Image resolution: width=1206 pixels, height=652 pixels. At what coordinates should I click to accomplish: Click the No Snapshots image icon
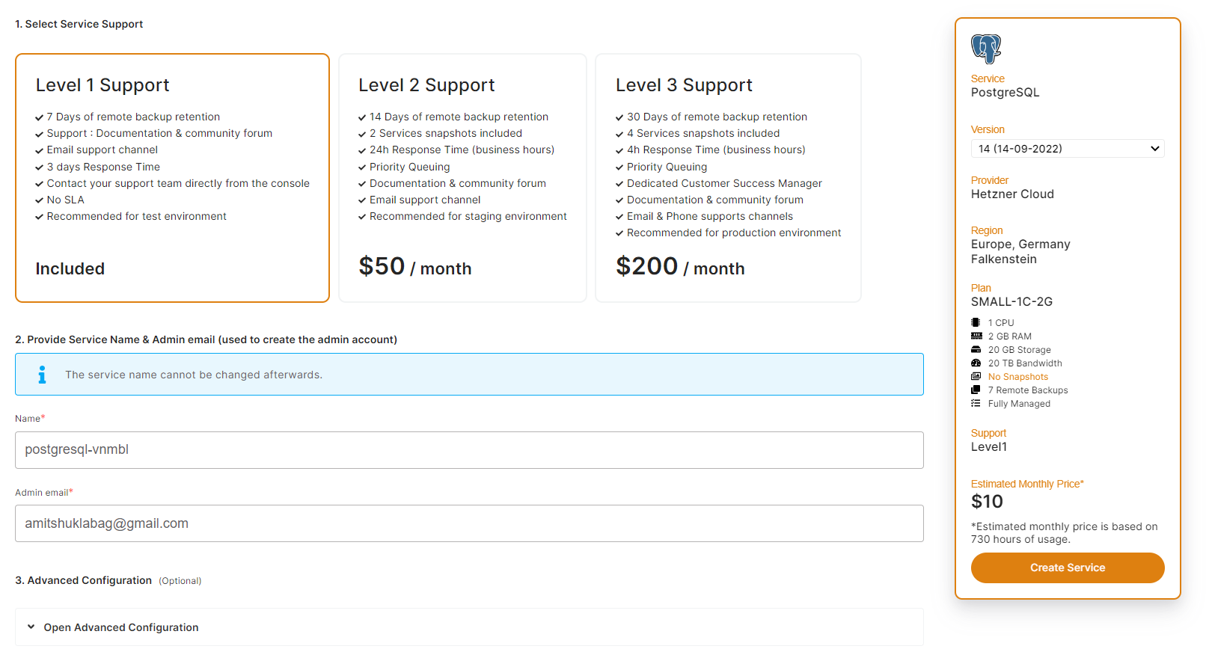976,376
